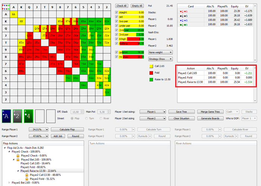
Task: Select the Q5s cell in hand matrix
Action: [x=84, y=28]
